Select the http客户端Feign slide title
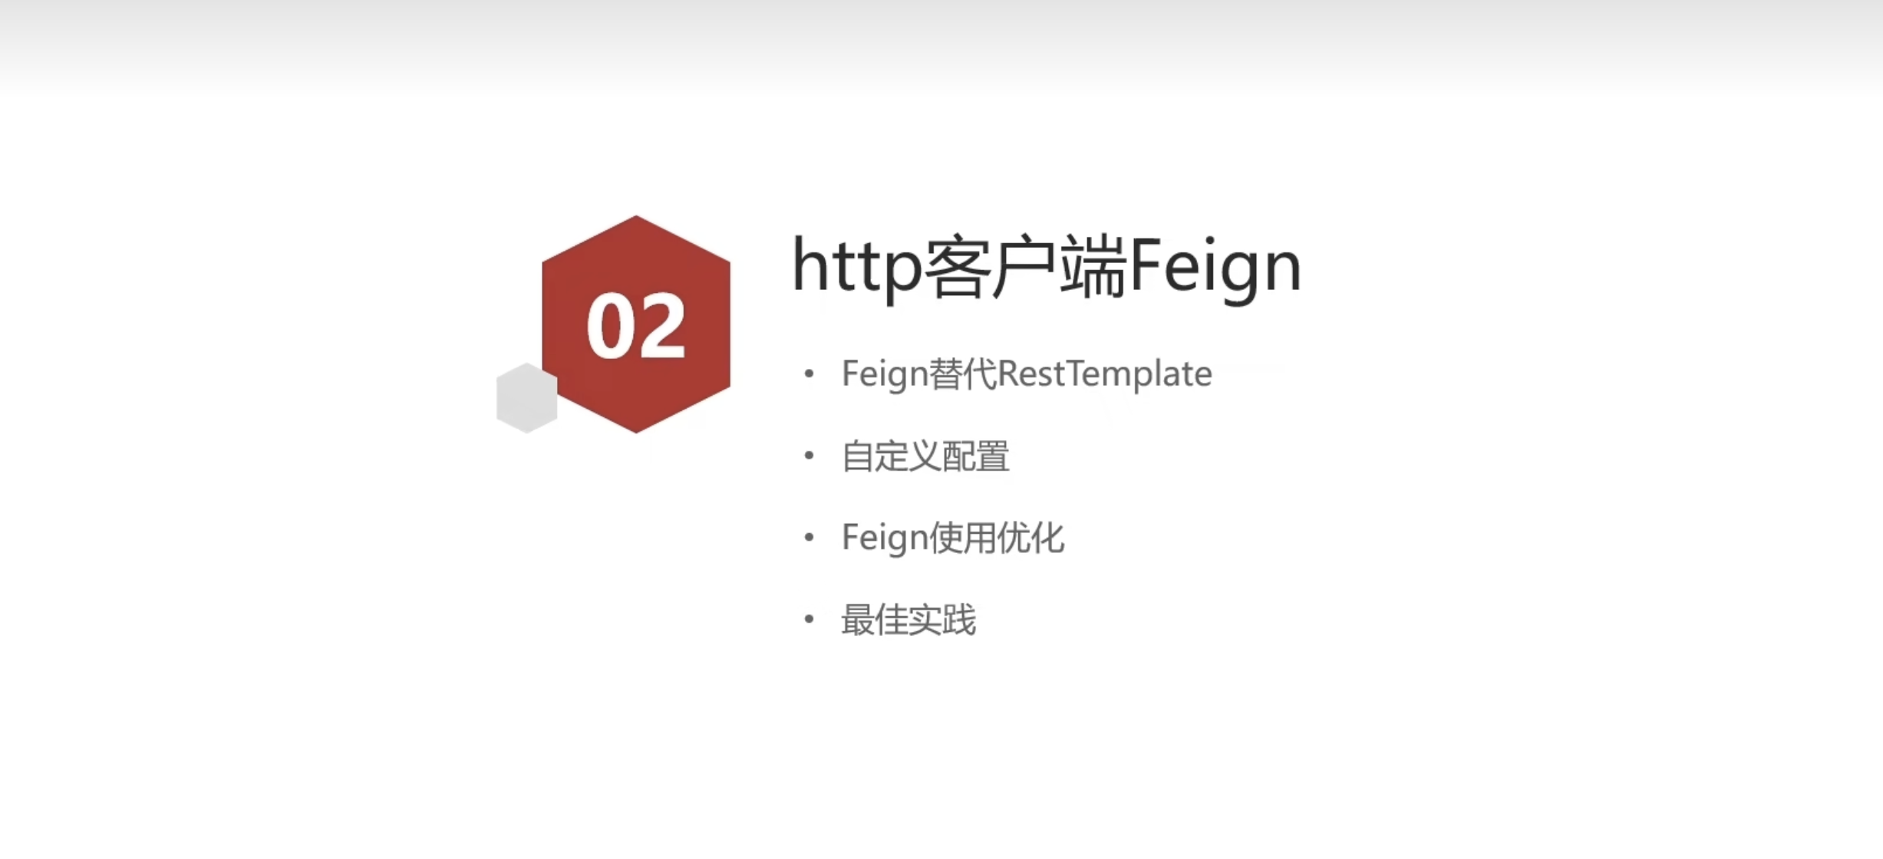The height and width of the screenshot is (859, 1883). (1047, 268)
